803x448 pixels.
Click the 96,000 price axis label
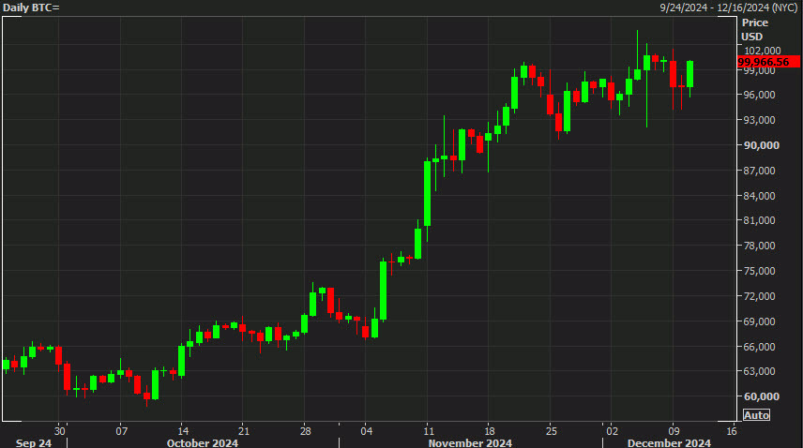(760, 95)
